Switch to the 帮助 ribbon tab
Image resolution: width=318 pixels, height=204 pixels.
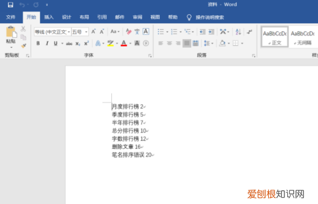(x=173, y=17)
